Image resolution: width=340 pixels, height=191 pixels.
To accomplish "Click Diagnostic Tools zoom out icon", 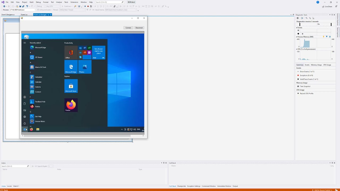I will pyautogui.click(x=310, y=18).
